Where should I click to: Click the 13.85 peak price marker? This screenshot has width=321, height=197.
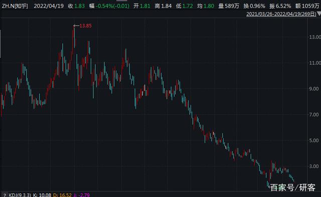[85, 25]
